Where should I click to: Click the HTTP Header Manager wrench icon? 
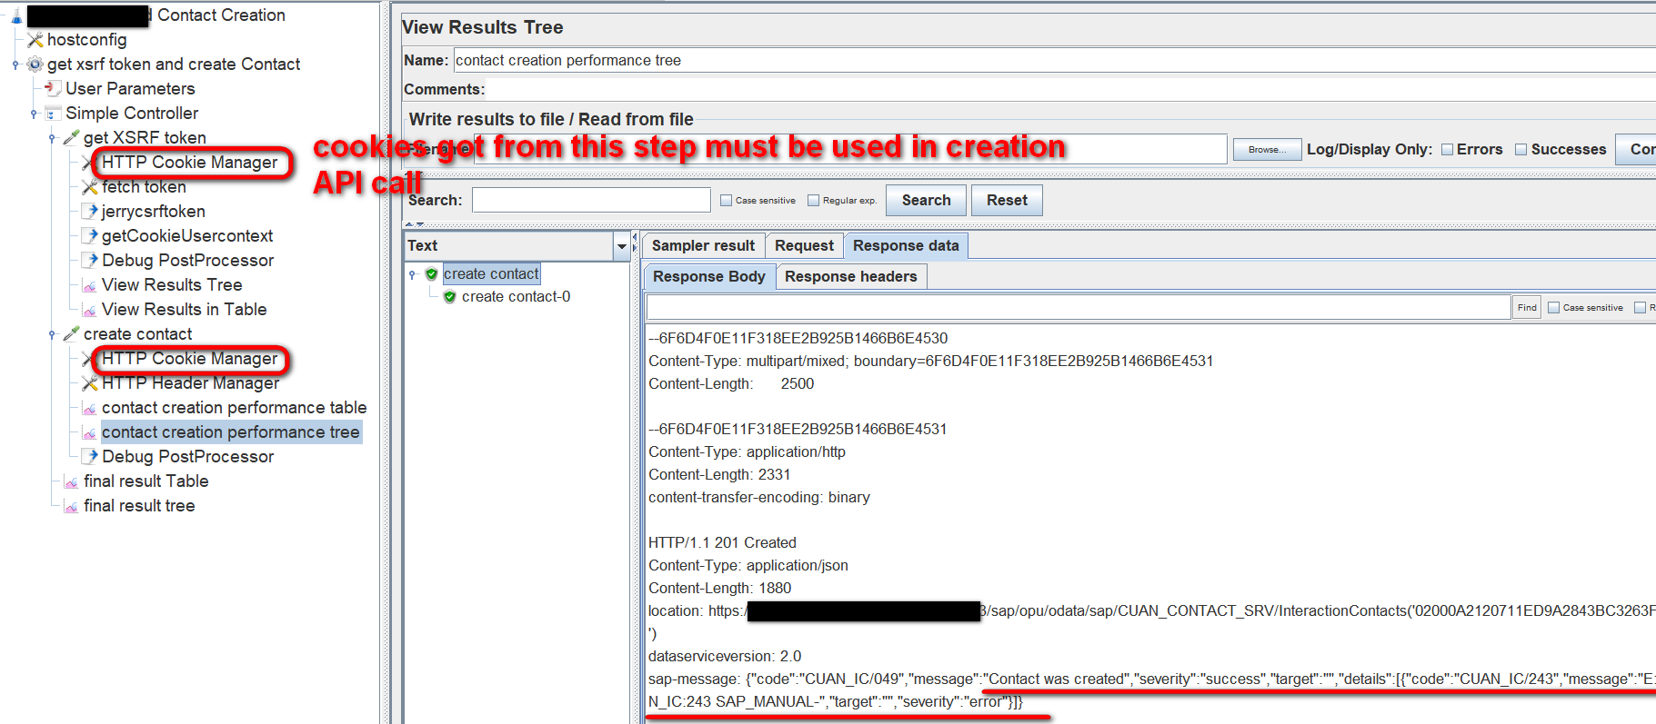point(90,383)
